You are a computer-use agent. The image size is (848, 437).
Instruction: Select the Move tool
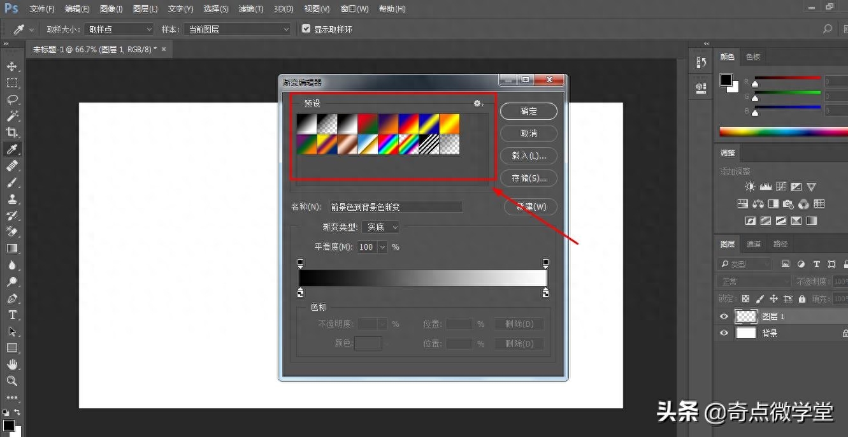click(x=12, y=66)
